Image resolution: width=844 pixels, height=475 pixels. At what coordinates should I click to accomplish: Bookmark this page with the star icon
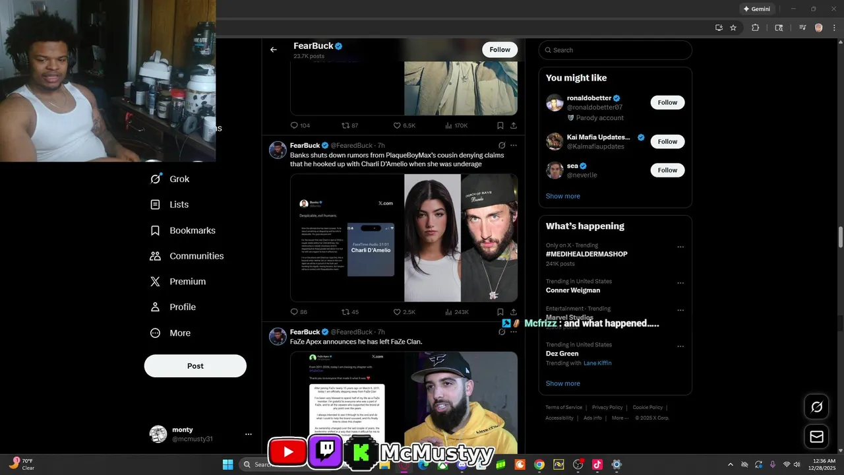click(733, 28)
